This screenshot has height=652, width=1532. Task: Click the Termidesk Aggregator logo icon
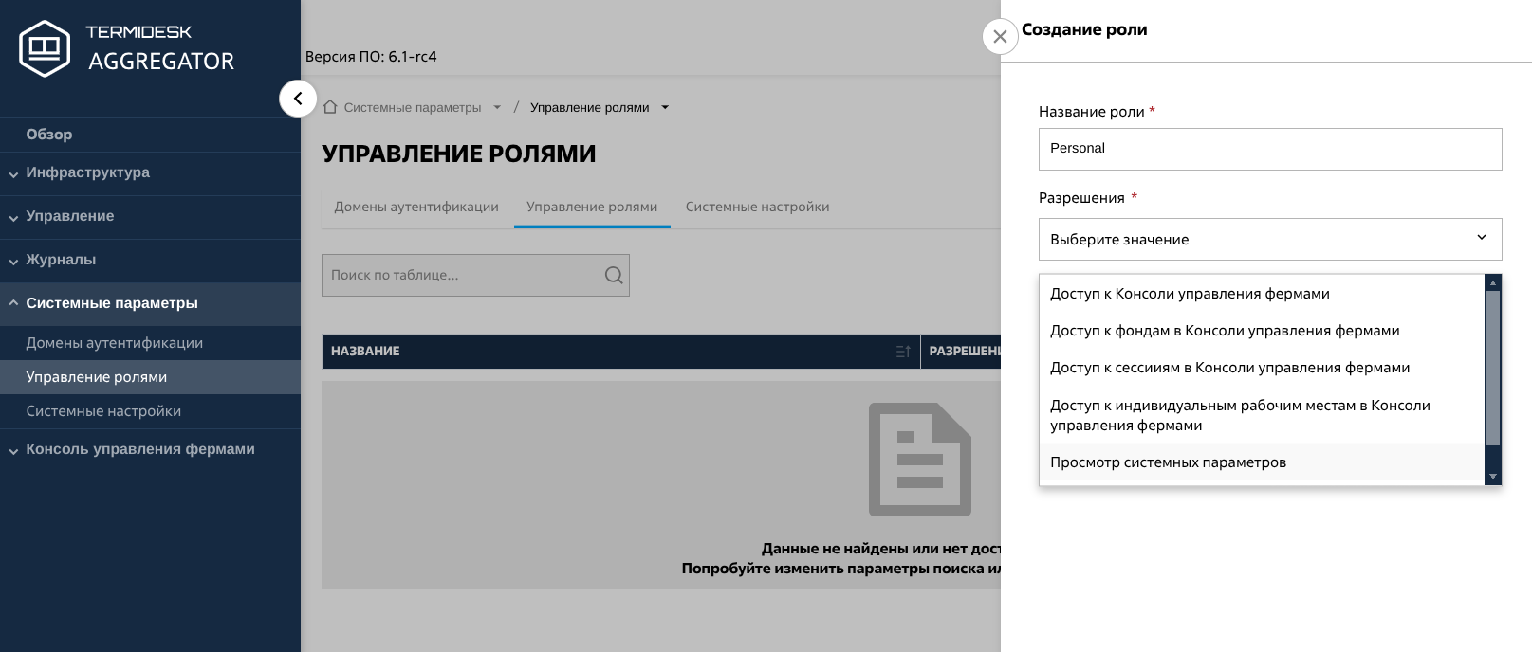point(45,47)
